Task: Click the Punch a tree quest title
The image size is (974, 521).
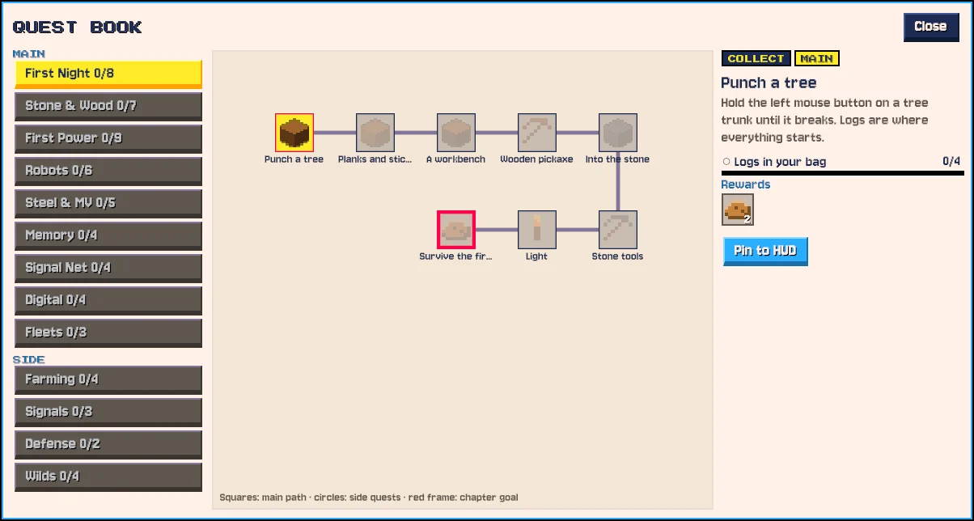Action: point(769,83)
